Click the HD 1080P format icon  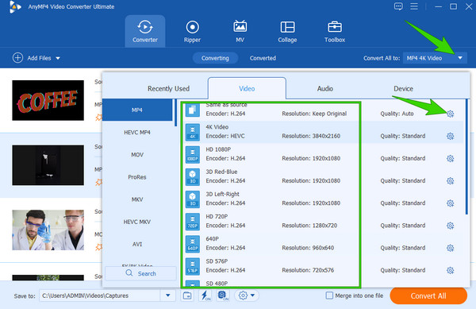click(x=193, y=155)
